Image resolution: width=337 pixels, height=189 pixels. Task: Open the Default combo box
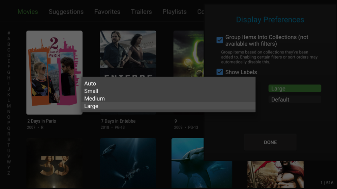295,100
